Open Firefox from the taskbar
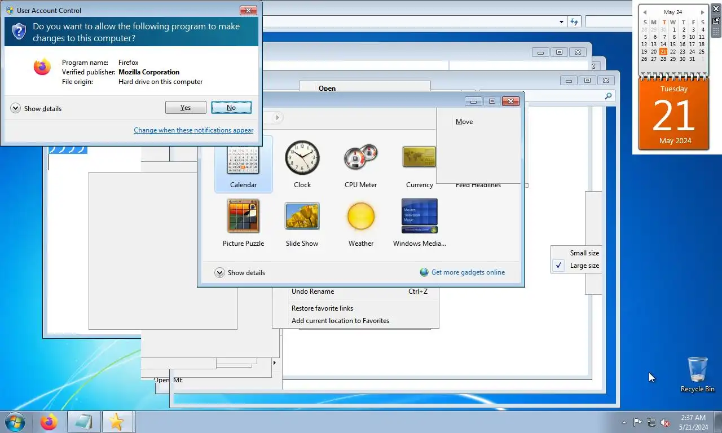722x433 pixels. 49,422
